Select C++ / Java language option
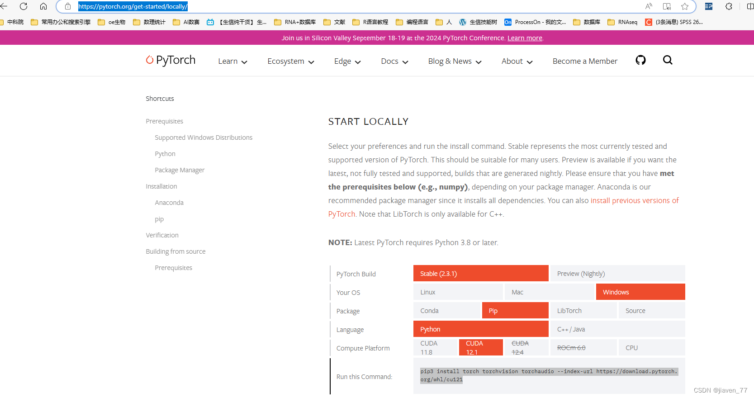The image size is (754, 398). [x=617, y=329]
